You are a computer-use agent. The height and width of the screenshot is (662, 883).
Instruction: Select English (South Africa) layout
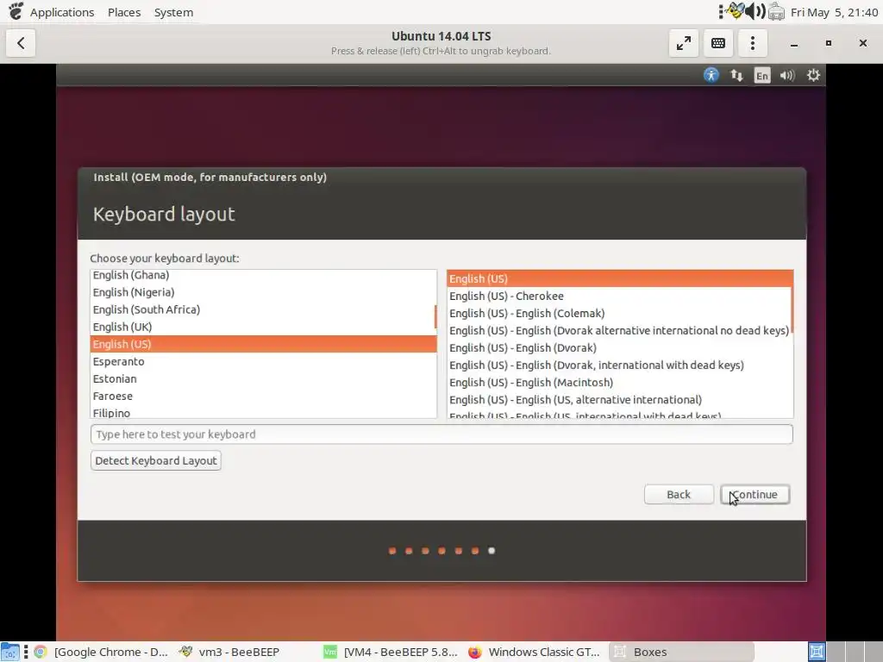coord(263,309)
